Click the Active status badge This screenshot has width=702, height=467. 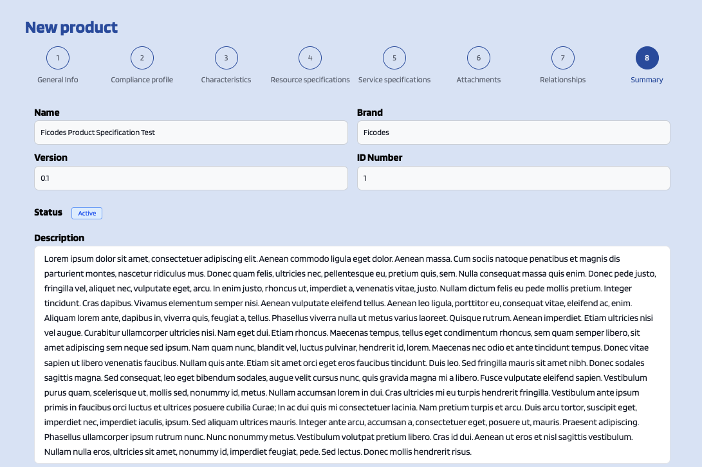point(87,213)
